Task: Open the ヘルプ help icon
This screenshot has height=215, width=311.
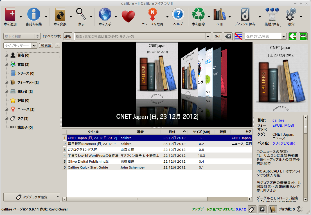Action: 178,14
